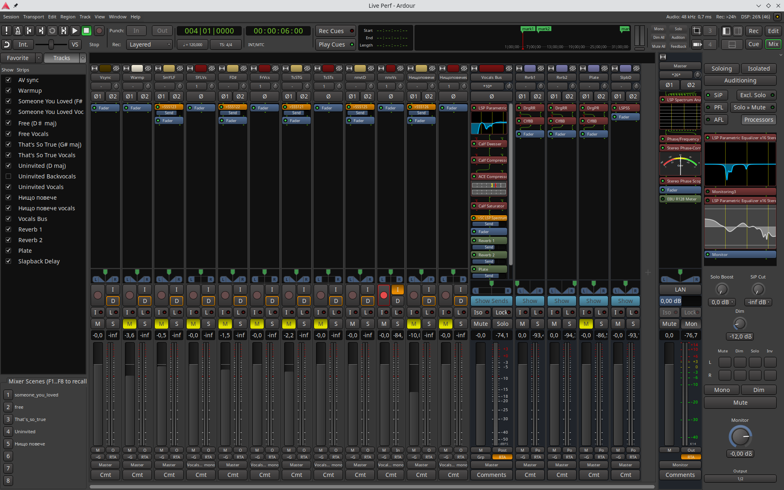The height and width of the screenshot is (490, 784).
Task: Click the Play Range icon
Action: pyautogui.click(x=63, y=31)
